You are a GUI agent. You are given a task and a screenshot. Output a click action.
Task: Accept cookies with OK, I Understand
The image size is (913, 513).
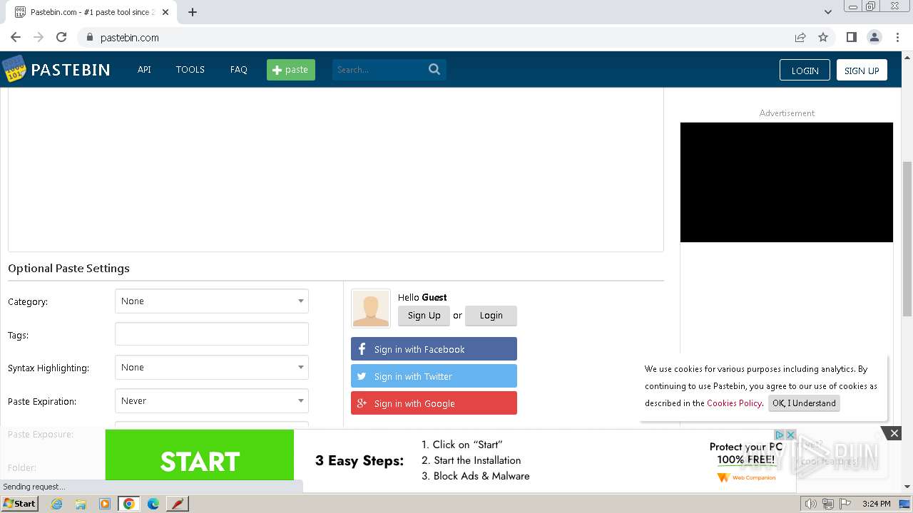point(804,403)
